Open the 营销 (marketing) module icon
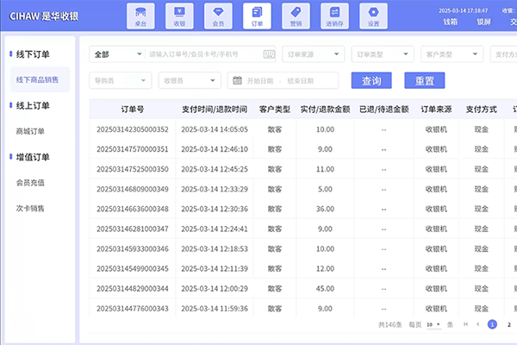 [296, 16]
